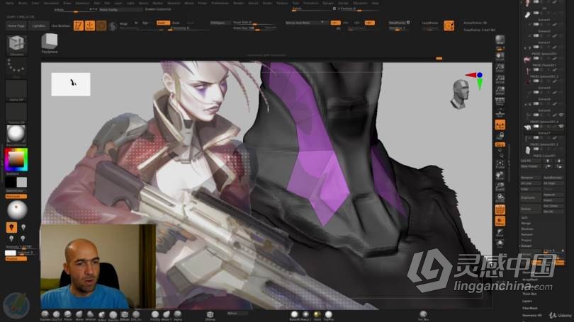Expand the Split section
This screenshot has height=322, width=574.
[x=524, y=217]
